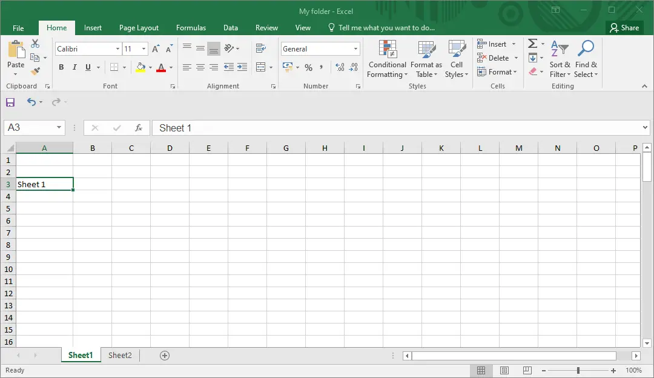The height and width of the screenshot is (378, 654).
Task: Toggle Bold formatting
Action: [61, 67]
